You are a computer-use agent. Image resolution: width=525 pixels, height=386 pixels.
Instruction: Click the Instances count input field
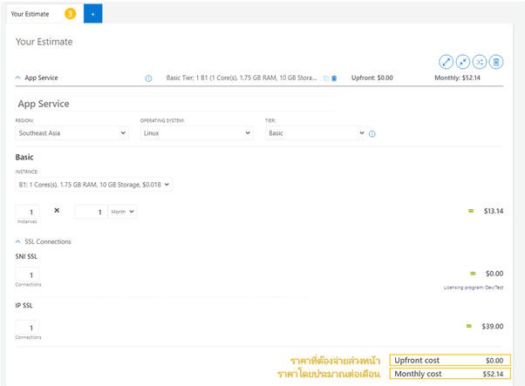pyautogui.click(x=27, y=212)
